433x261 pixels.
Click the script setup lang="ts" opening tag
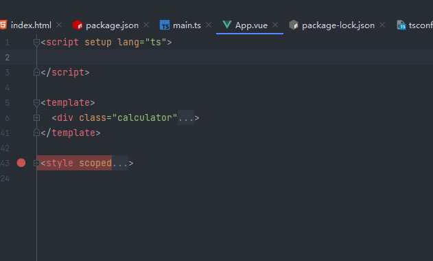point(106,43)
